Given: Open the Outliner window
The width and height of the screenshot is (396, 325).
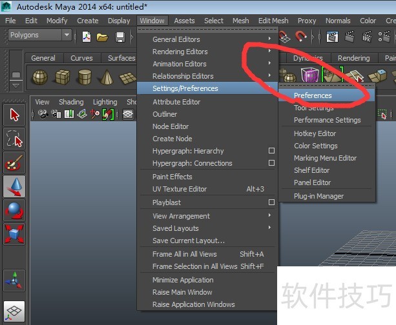Looking at the screenshot, I should [165, 114].
